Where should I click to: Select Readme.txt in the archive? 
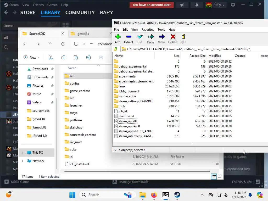click(126, 116)
